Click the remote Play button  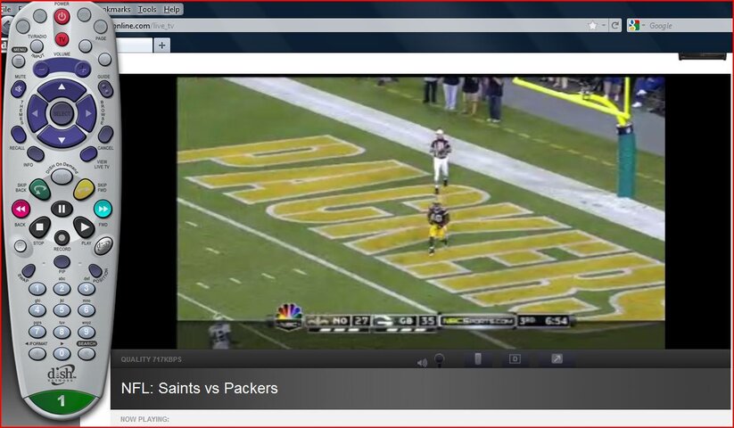pyautogui.click(x=84, y=227)
